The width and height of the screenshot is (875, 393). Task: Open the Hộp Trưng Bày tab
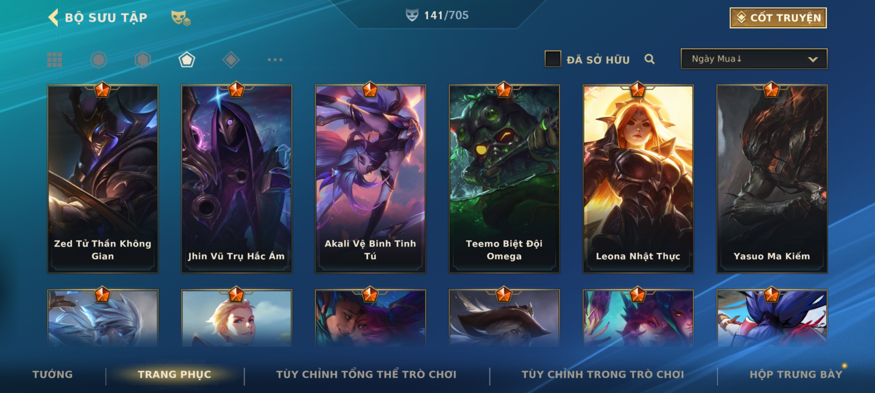tap(796, 374)
